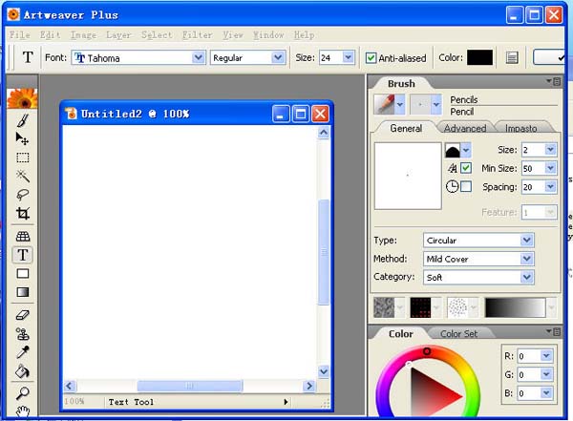The width and height of the screenshot is (573, 421).
Task: Select the Move tool
Action: 23,138
